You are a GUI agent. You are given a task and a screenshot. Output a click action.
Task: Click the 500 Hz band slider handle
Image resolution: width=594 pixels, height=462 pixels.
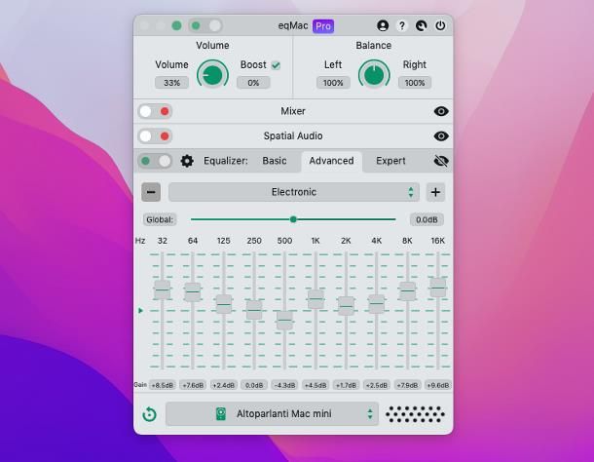284,321
